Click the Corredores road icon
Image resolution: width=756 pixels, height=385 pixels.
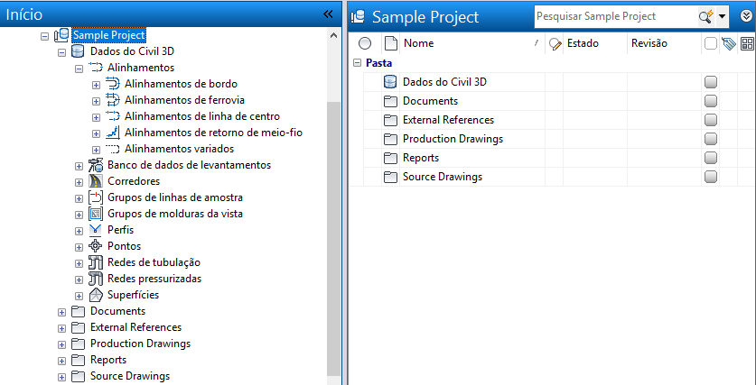pyautogui.click(x=96, y=181)
